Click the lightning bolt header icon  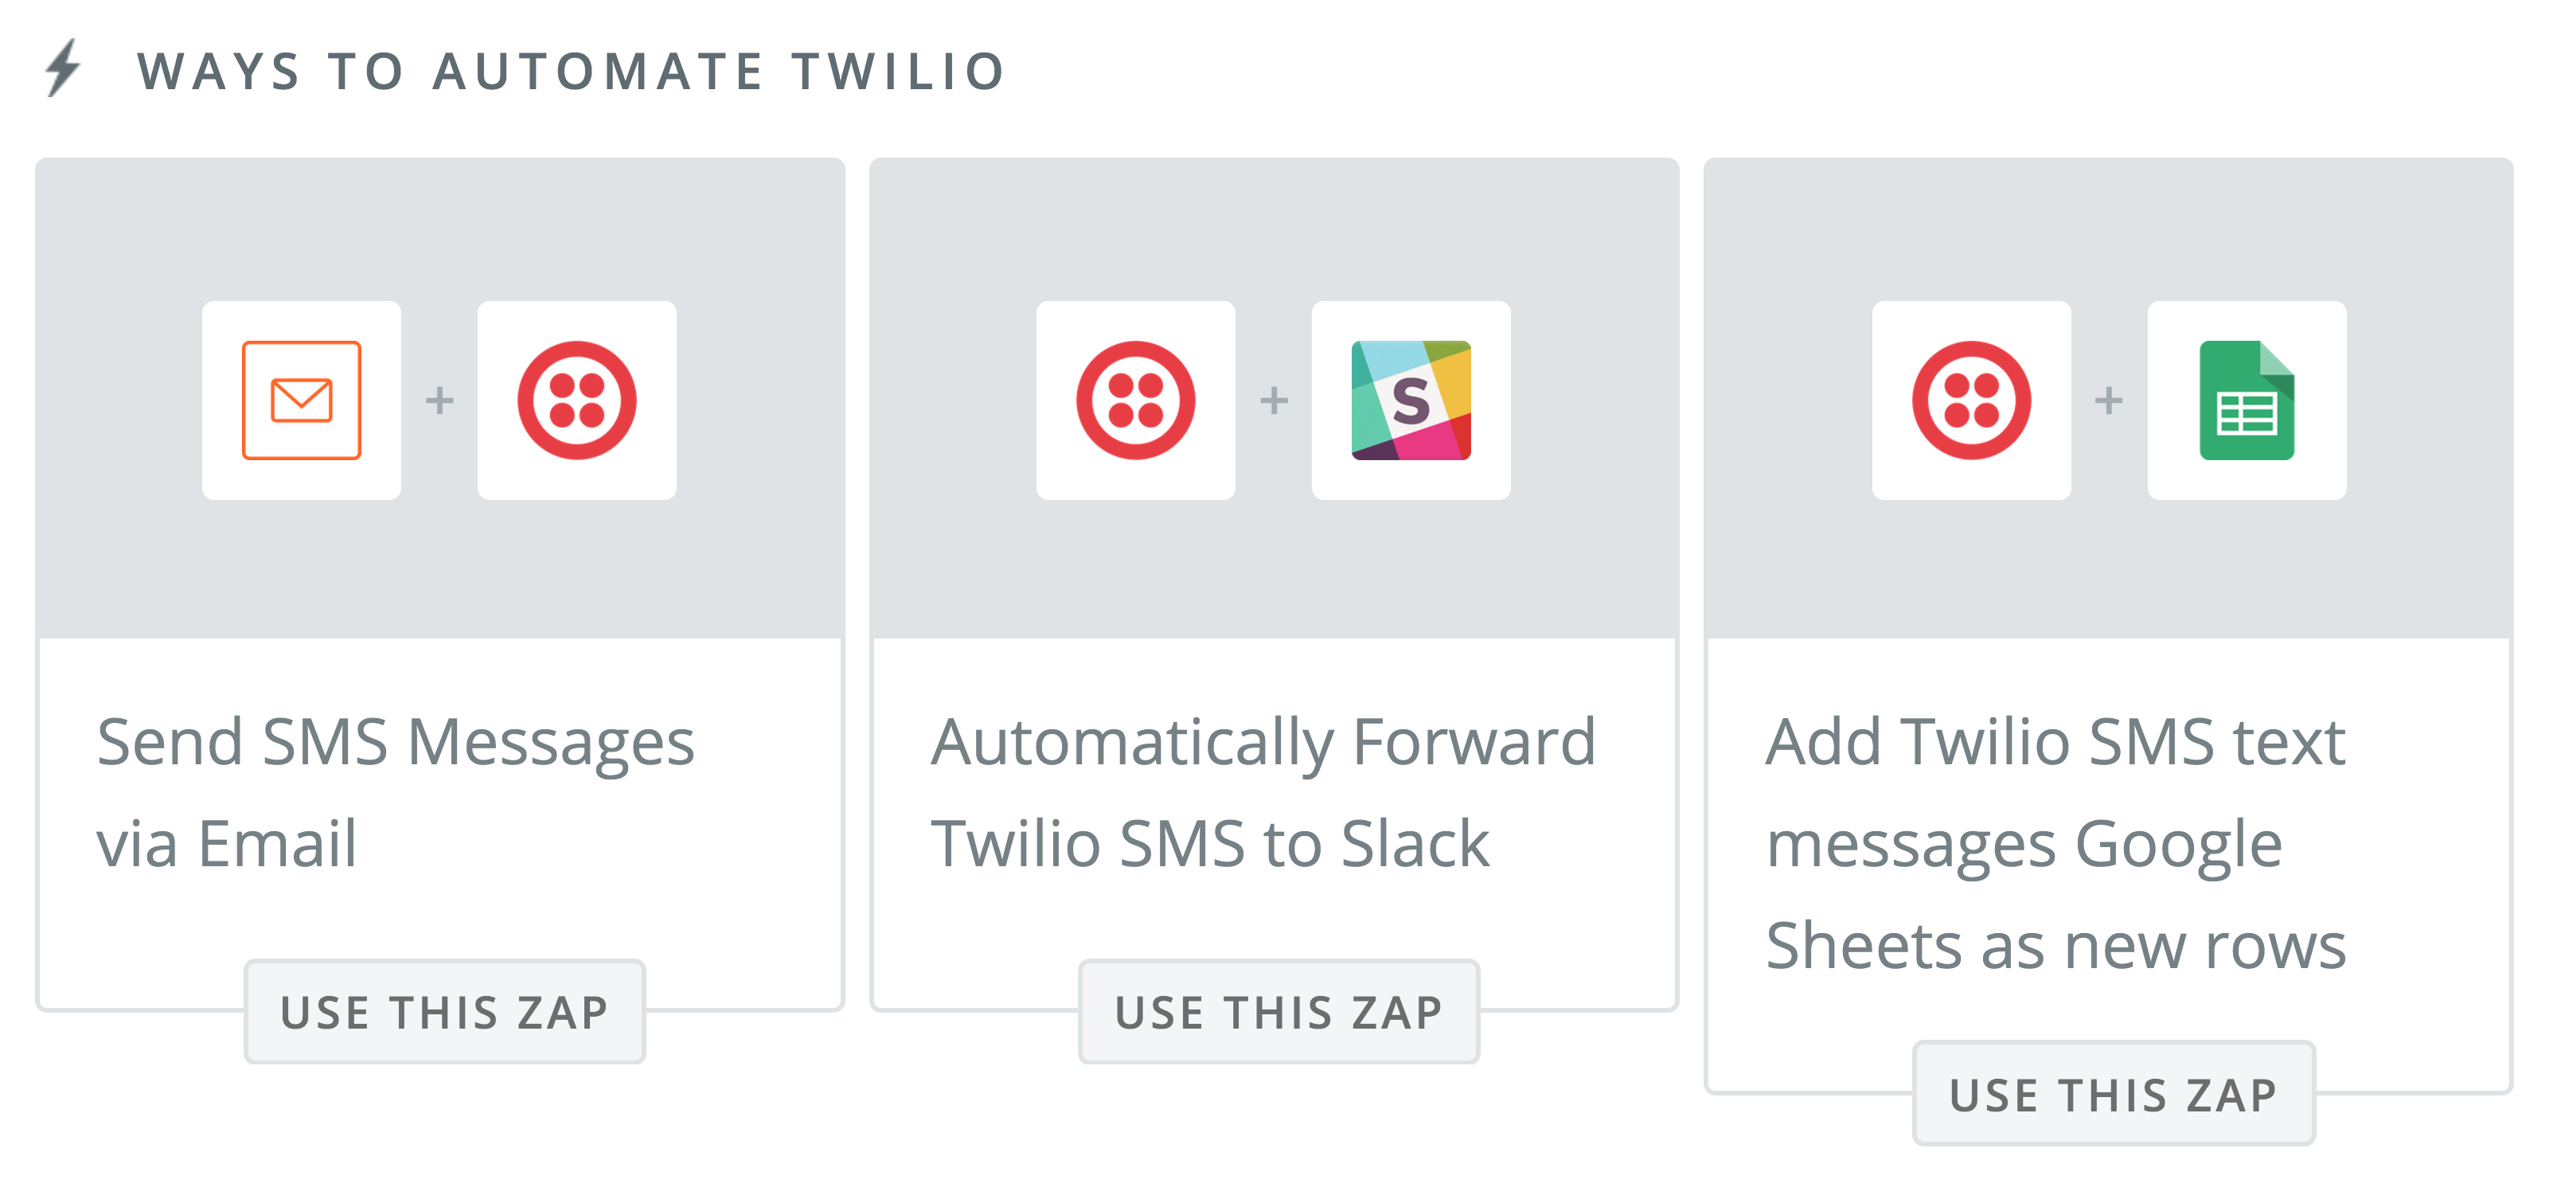64,68
